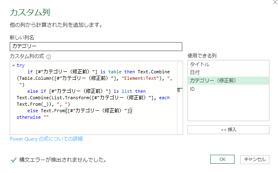Select カテゴリー（修正前） in the available columns list

tap(213, 81)
